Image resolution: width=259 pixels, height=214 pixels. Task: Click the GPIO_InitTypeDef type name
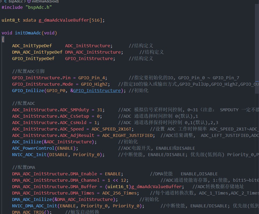[x=33, y=59]
